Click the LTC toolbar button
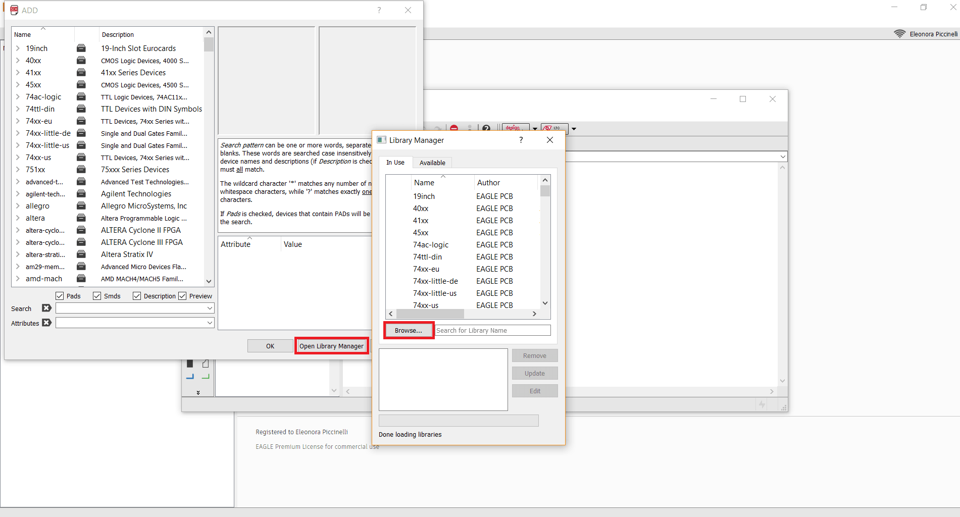This screenshot has width=960, height=517. pyautogui.click(x=554, y=129)
